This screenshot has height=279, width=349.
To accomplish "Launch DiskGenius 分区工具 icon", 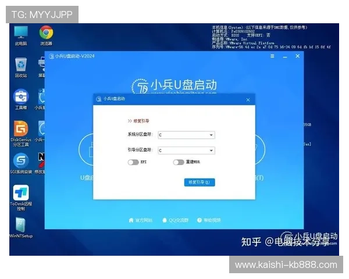I will tap(21, 134).
